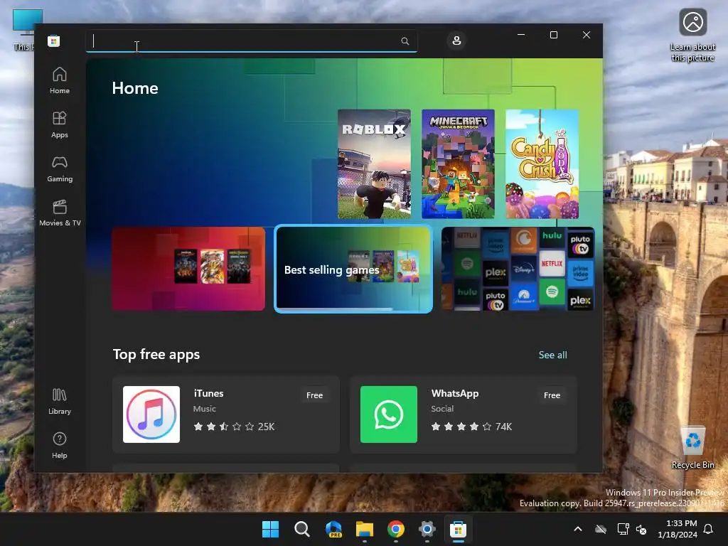The height and width of the screenshot is (546, 728).
Task: Open the Gaming section
Action: point(60,169)
